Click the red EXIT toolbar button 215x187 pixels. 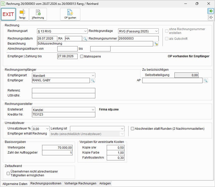point(8,14)
